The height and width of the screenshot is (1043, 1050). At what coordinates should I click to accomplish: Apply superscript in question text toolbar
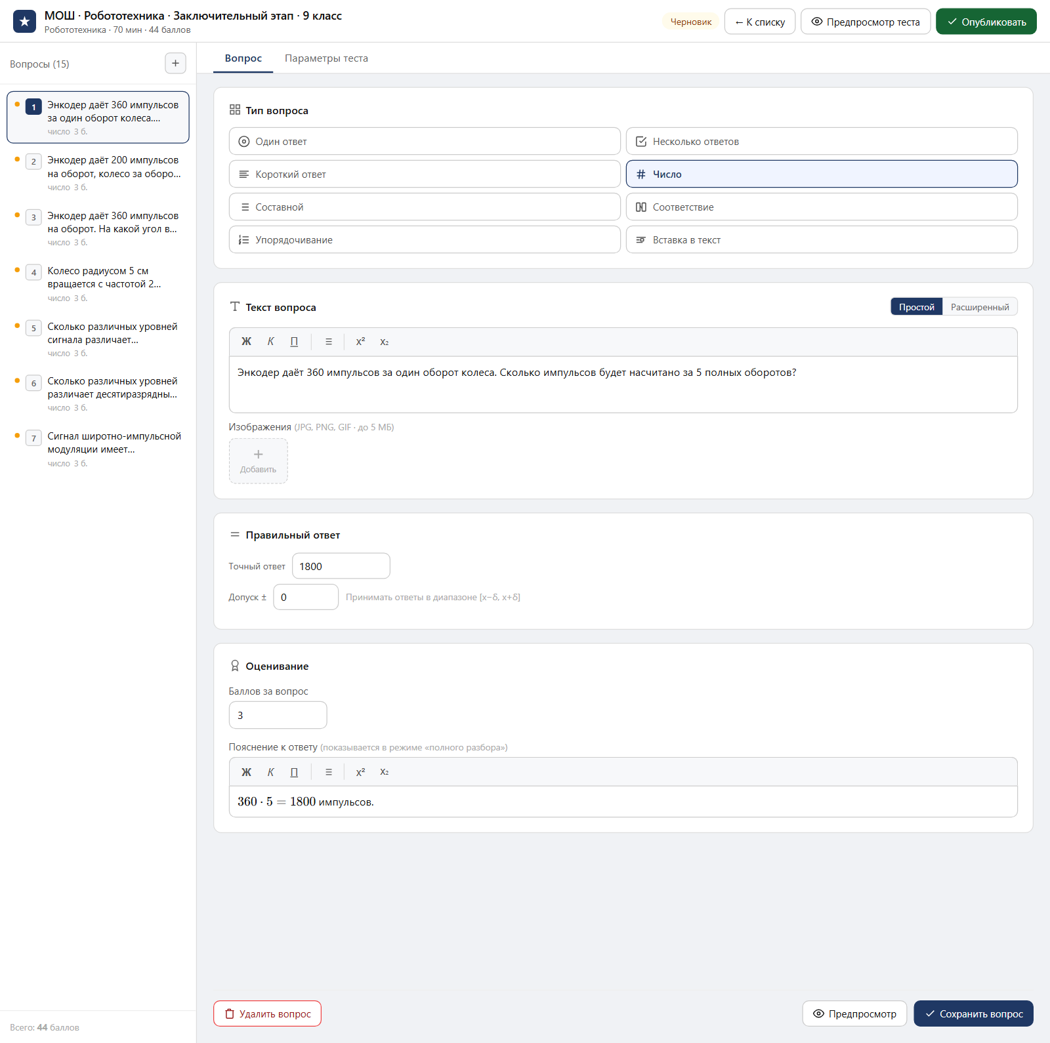click(360, 342)
